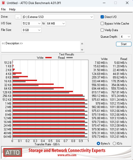Image resolution: width=133 pixels, height=160 pixels.
Task: Click the Test Results heading
Action: tap(67, 54)
